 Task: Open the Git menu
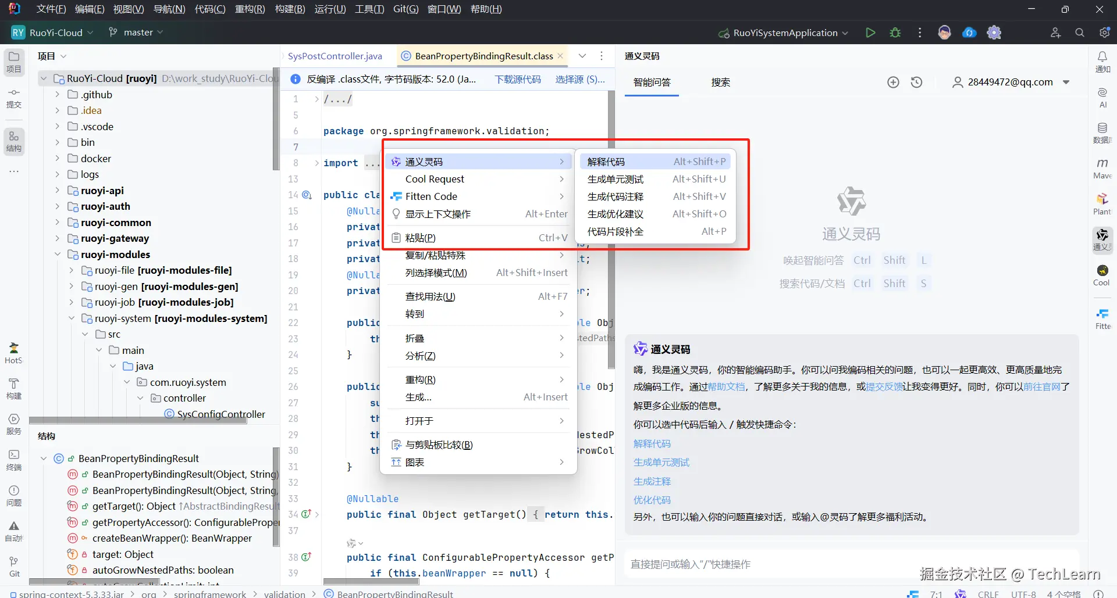tap(405, 9)
